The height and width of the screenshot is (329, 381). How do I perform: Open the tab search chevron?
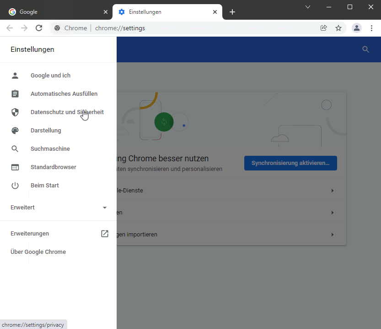click(308, 7)
